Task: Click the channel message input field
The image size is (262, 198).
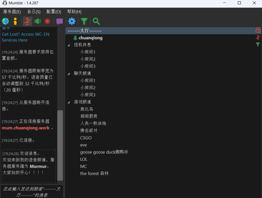Action: pos(32,192)
